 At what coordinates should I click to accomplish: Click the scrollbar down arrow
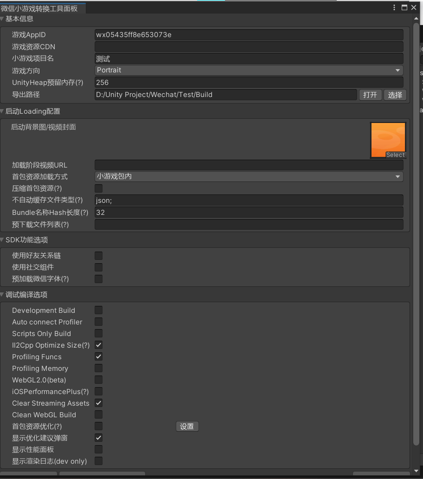(417, 471)
